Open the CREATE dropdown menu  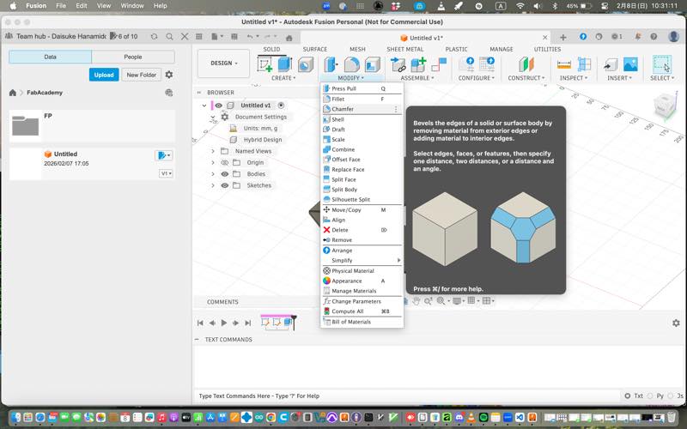[283, 78]
